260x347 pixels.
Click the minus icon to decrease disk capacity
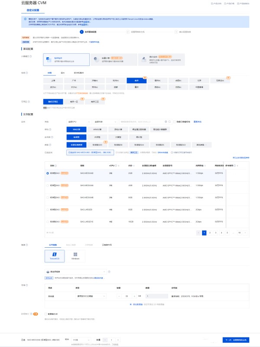click(120, 296)
